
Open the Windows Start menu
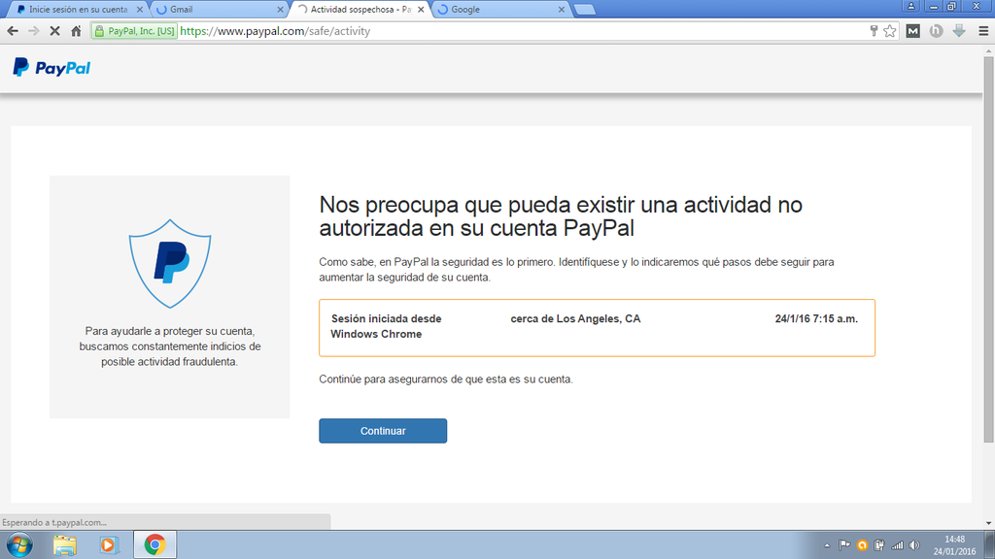pyautogui.click(x=19, y=545)
